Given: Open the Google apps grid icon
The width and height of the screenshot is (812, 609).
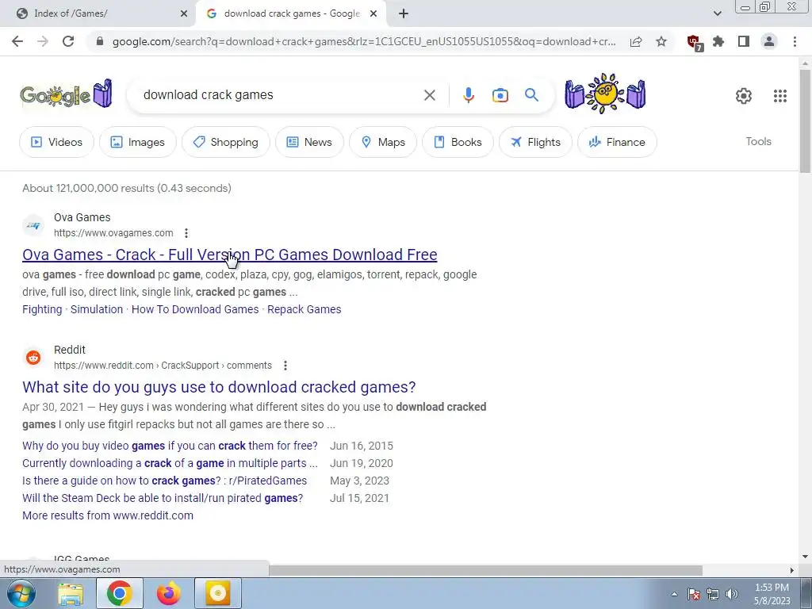Looking at the screenshot, I should coord(780,96).
